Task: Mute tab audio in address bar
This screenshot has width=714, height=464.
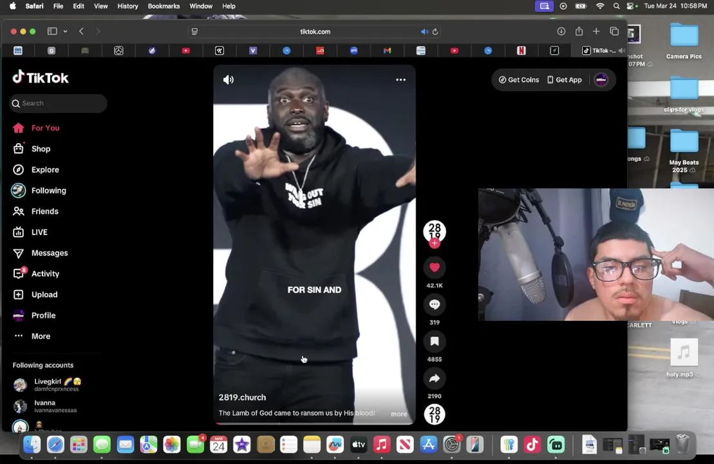Action: tap(424, 32)
